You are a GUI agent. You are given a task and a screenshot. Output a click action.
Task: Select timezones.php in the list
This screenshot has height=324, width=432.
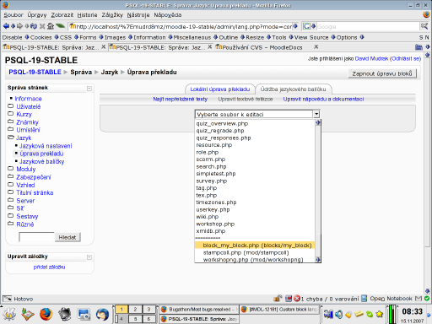(255, 202)
